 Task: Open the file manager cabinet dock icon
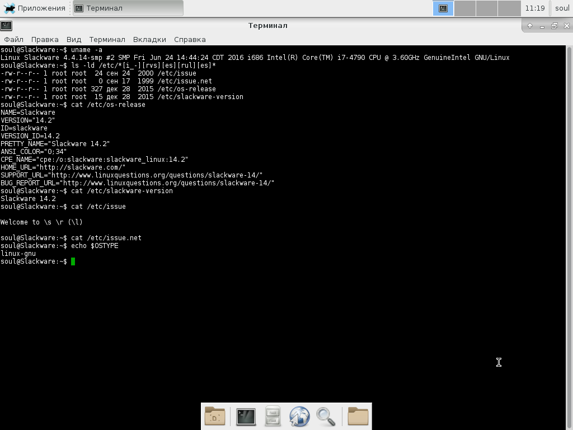[x=273, y=416]
